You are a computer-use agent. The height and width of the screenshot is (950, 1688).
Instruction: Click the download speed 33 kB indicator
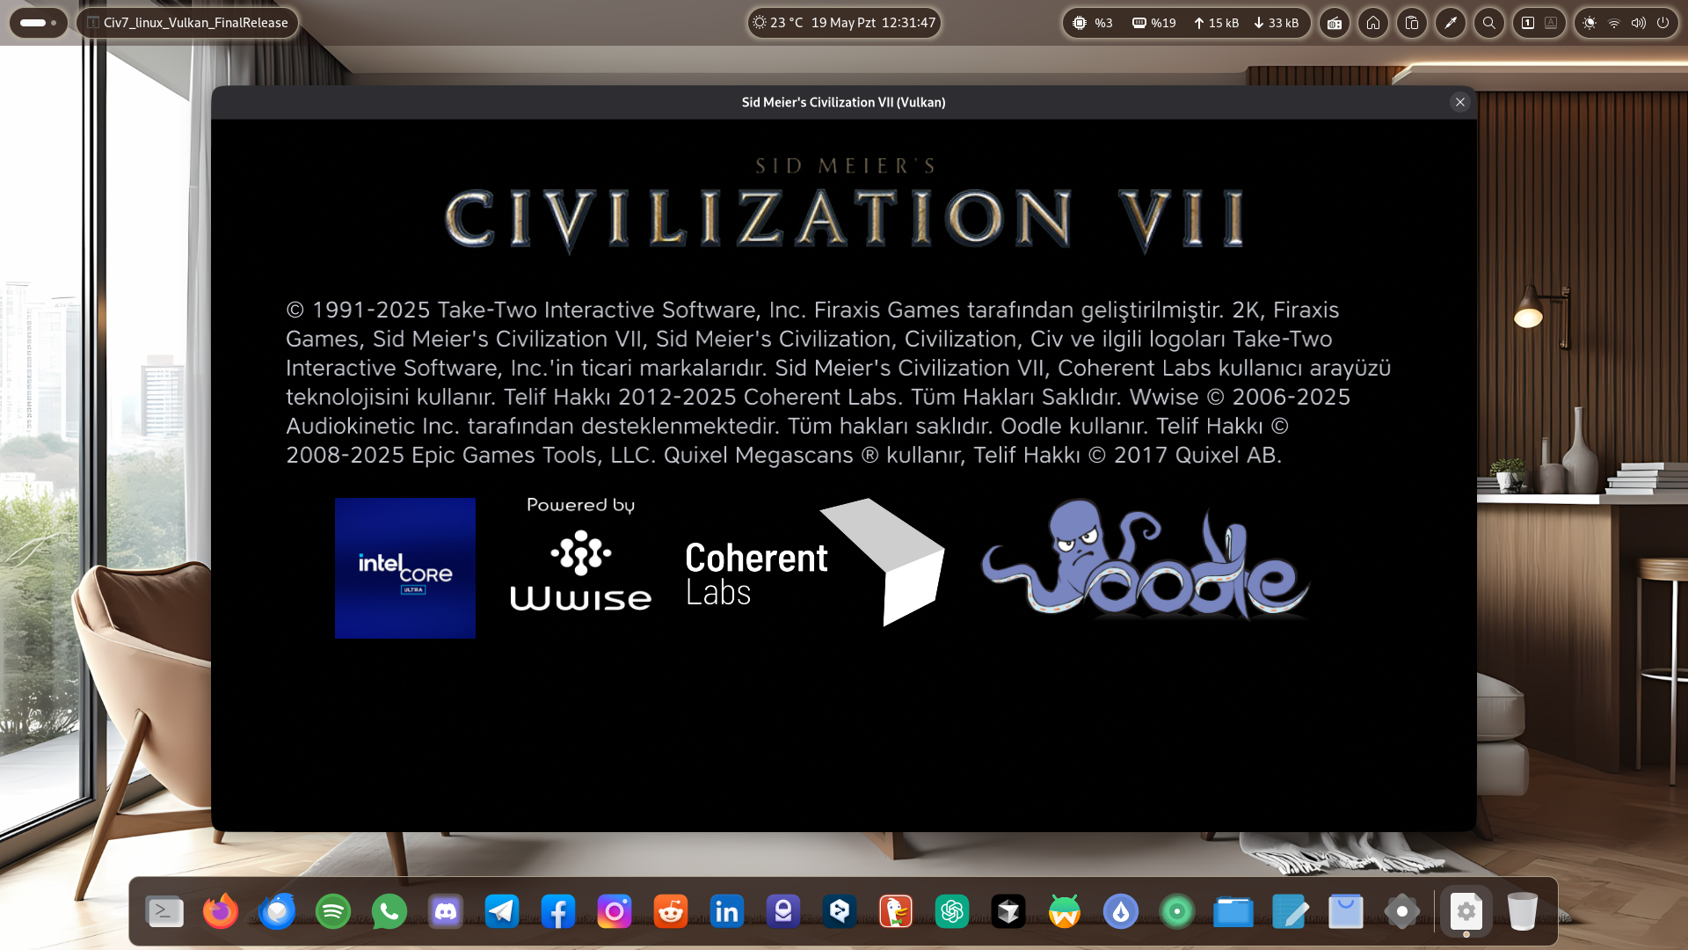pos(1276,23)
